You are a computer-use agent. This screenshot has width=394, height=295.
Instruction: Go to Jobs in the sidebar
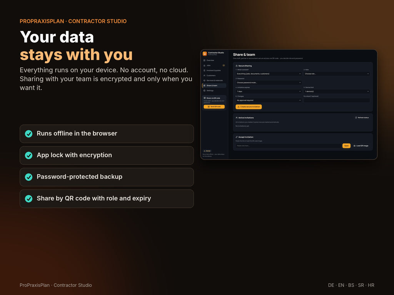coord(214,65)
